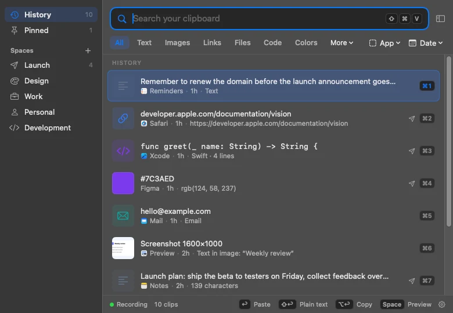Click the magnifying glass search icon

(x=121, y=19)
